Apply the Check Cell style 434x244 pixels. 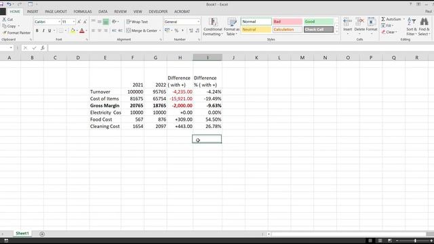(319, 29)
